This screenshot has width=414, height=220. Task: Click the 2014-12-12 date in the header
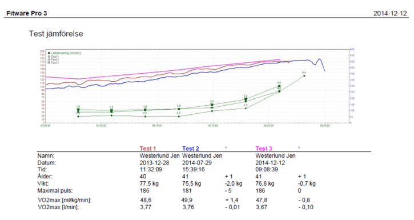(x=390, y=14)
